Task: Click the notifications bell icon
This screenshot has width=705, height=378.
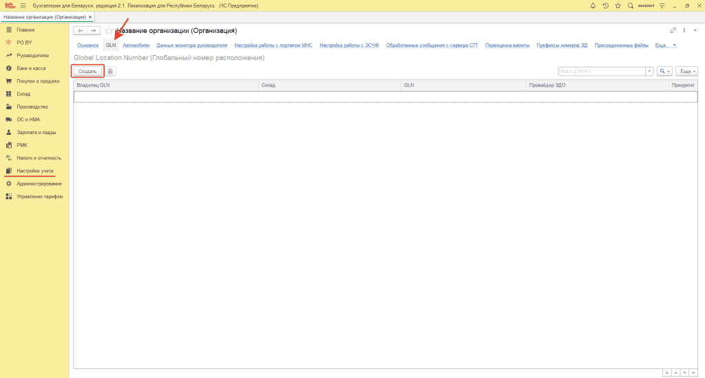Action: (x=593, y=5)
